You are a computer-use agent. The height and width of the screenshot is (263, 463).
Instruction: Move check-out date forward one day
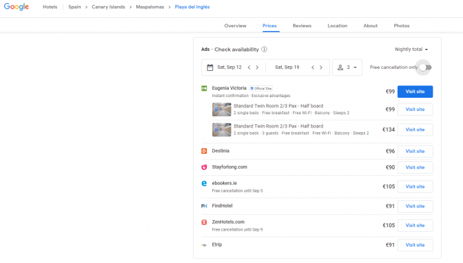[321, 67]
